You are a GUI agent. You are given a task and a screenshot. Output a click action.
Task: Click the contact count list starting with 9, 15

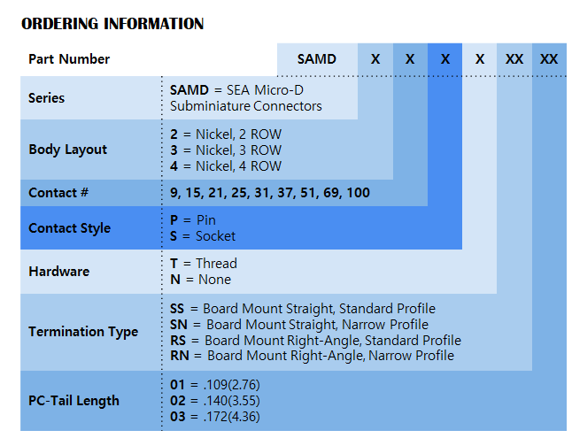click(x=270, y=193)
